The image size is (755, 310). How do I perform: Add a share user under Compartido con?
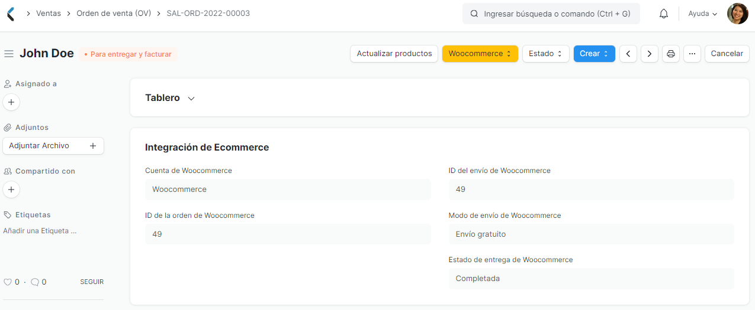click(11, 190)
